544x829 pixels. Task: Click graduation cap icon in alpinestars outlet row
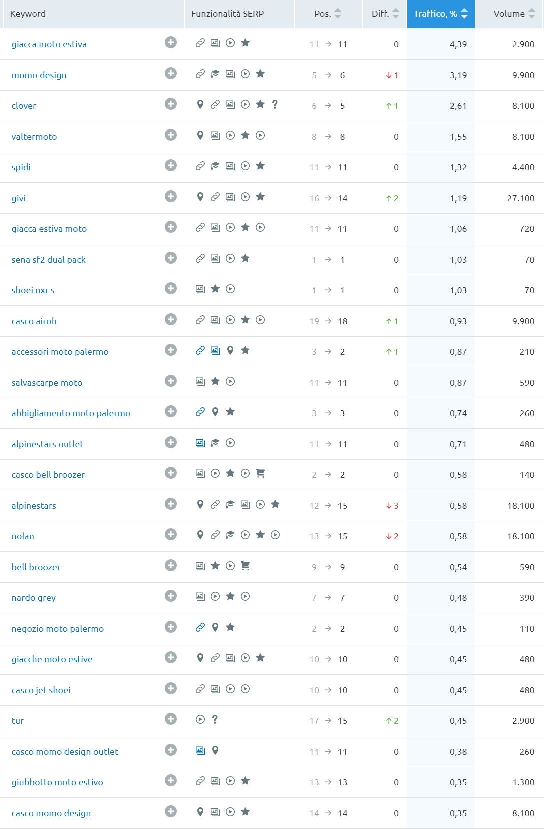pos(215,443)
